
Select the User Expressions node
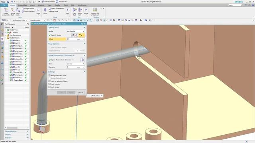pos(15,35)
